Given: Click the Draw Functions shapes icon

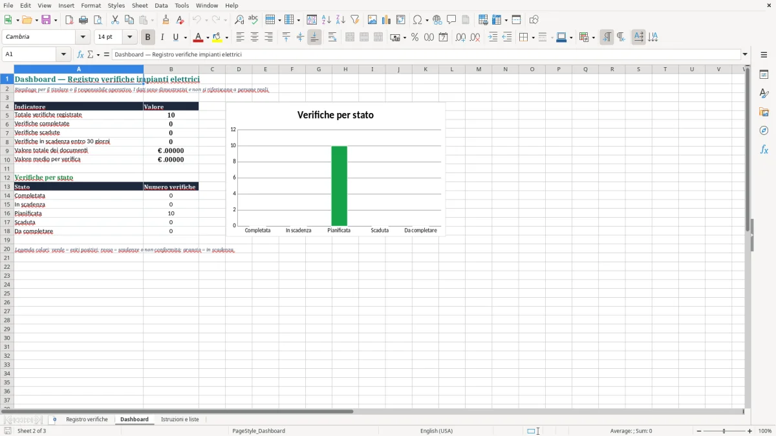Looking at the screenshot, I should click(534, 20).
